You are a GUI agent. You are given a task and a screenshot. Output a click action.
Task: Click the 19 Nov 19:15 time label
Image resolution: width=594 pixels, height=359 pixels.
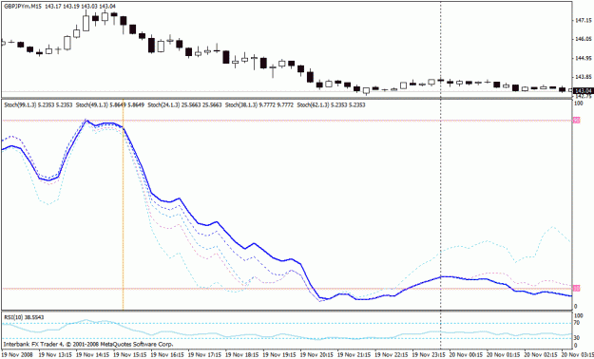[278, 355]
